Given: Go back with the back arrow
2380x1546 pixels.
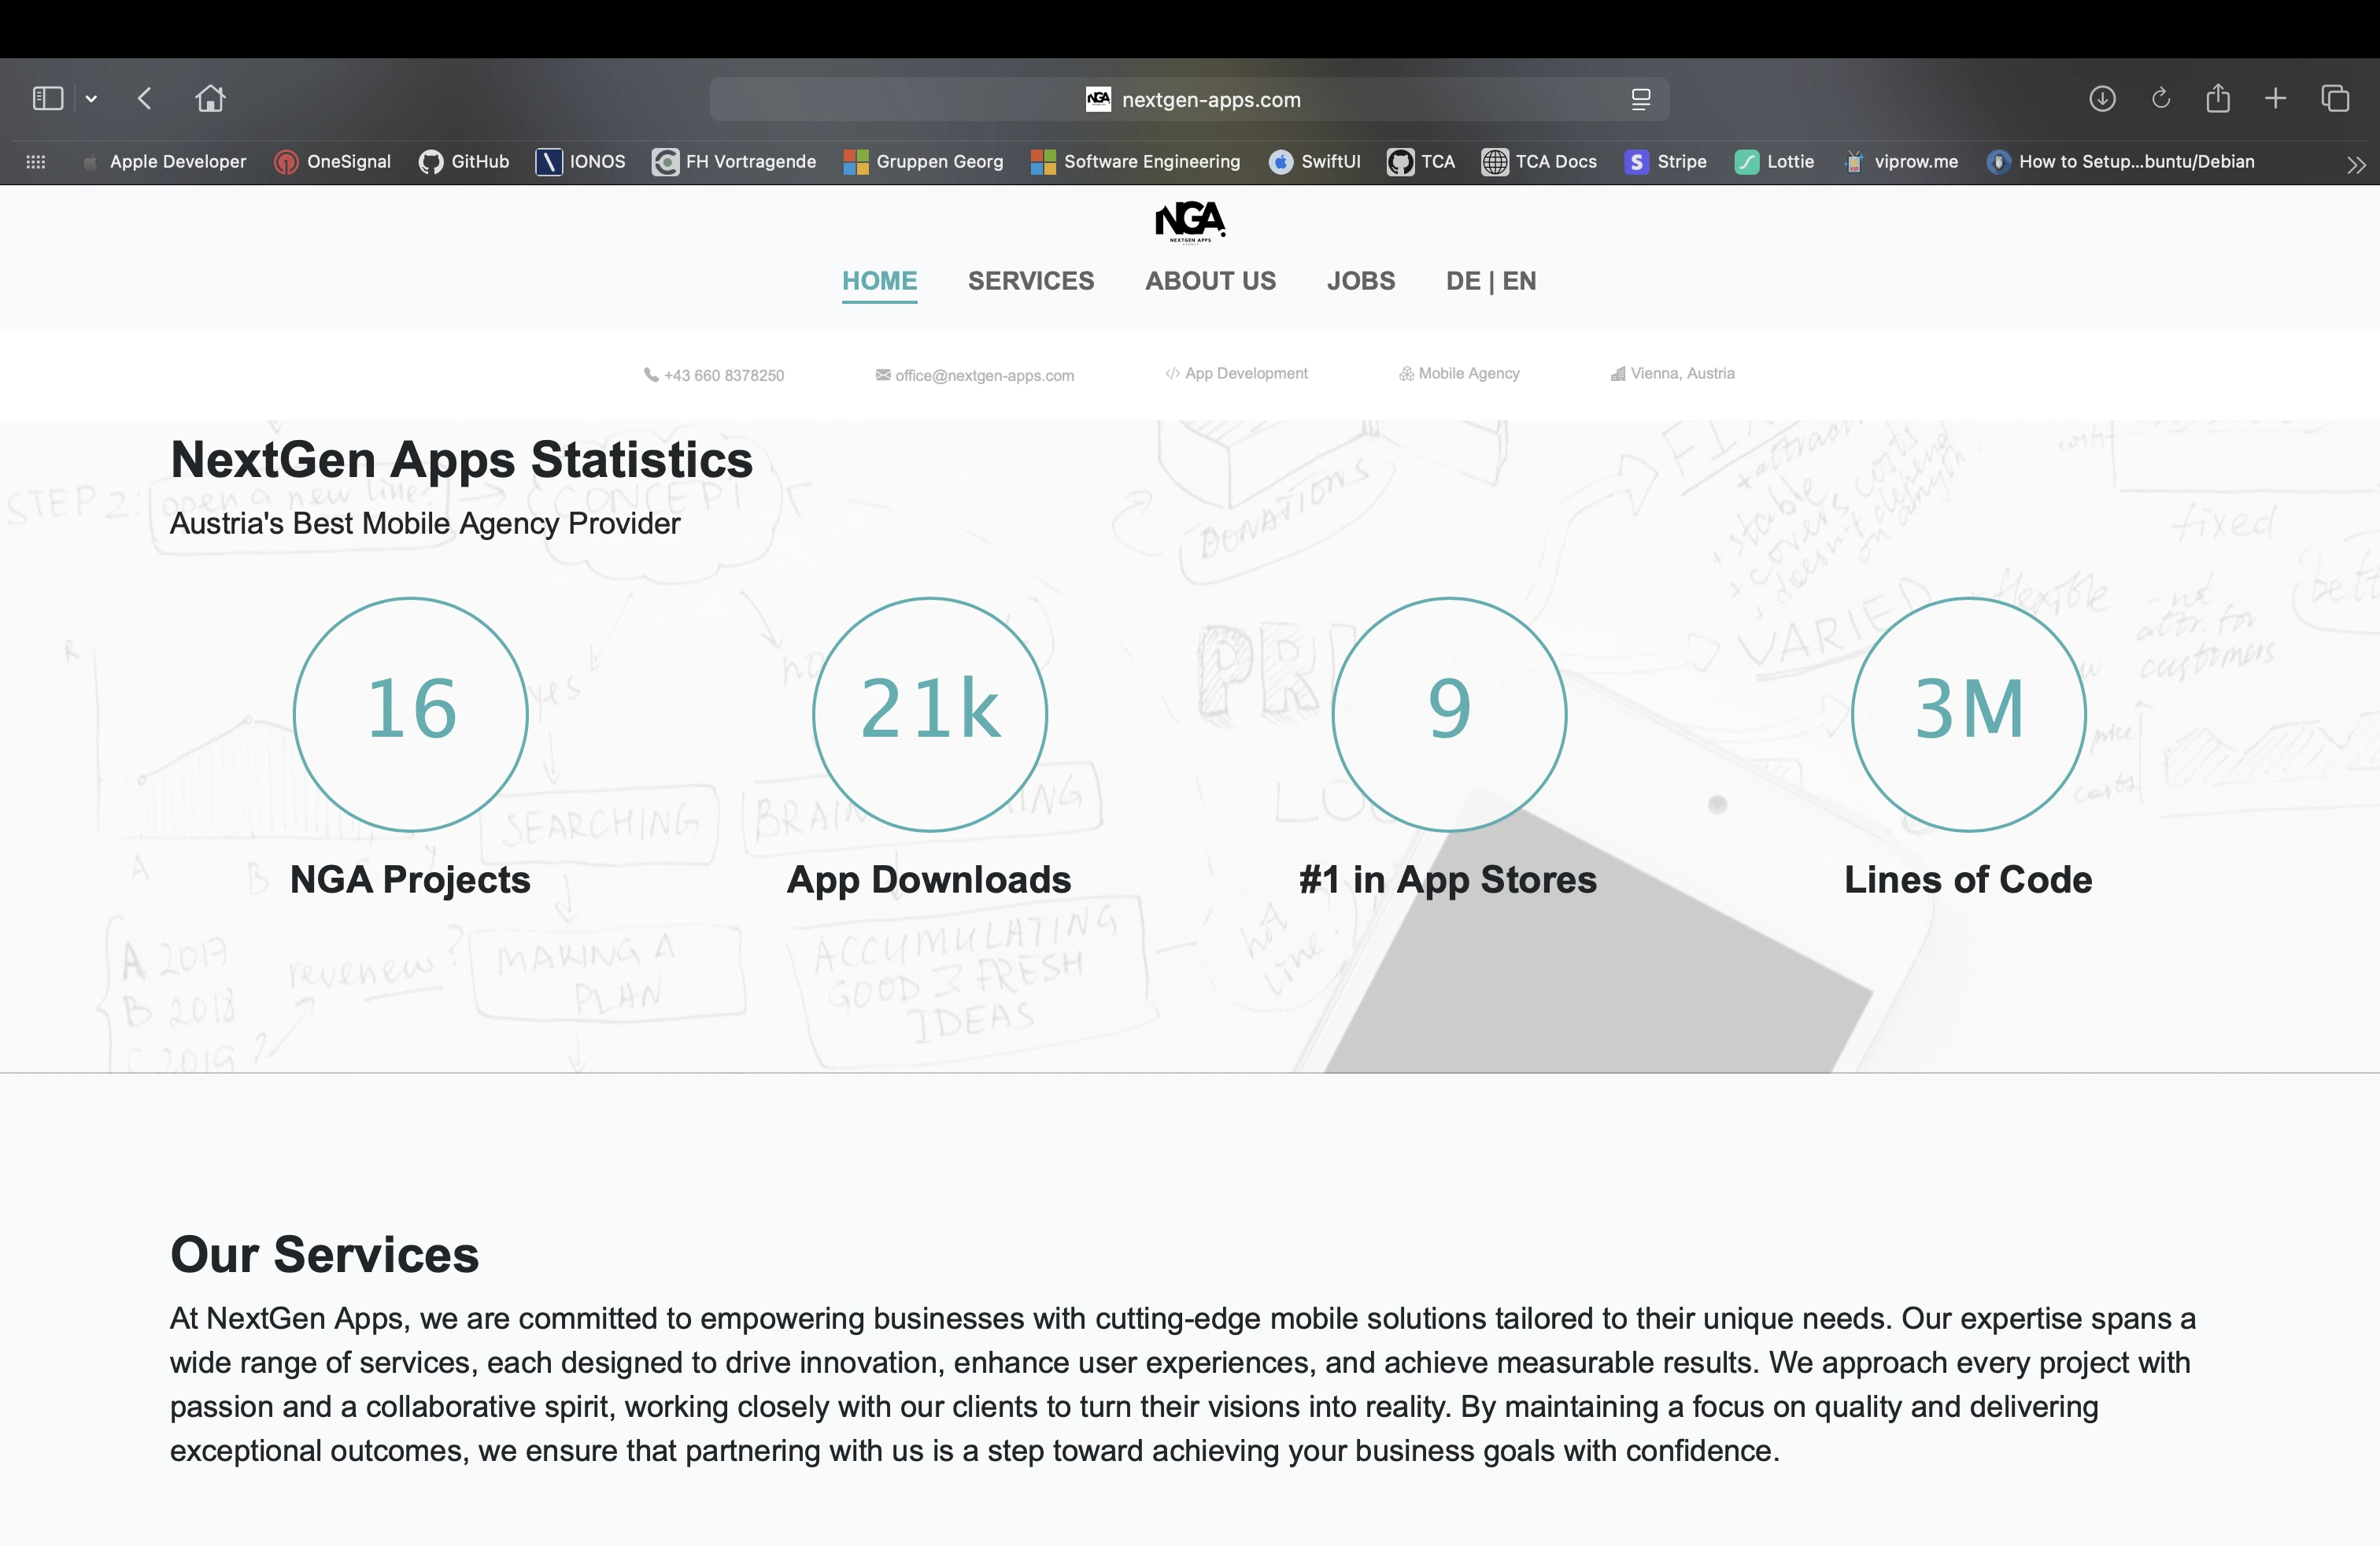Looking at the screenshot, I should (145, 98).
